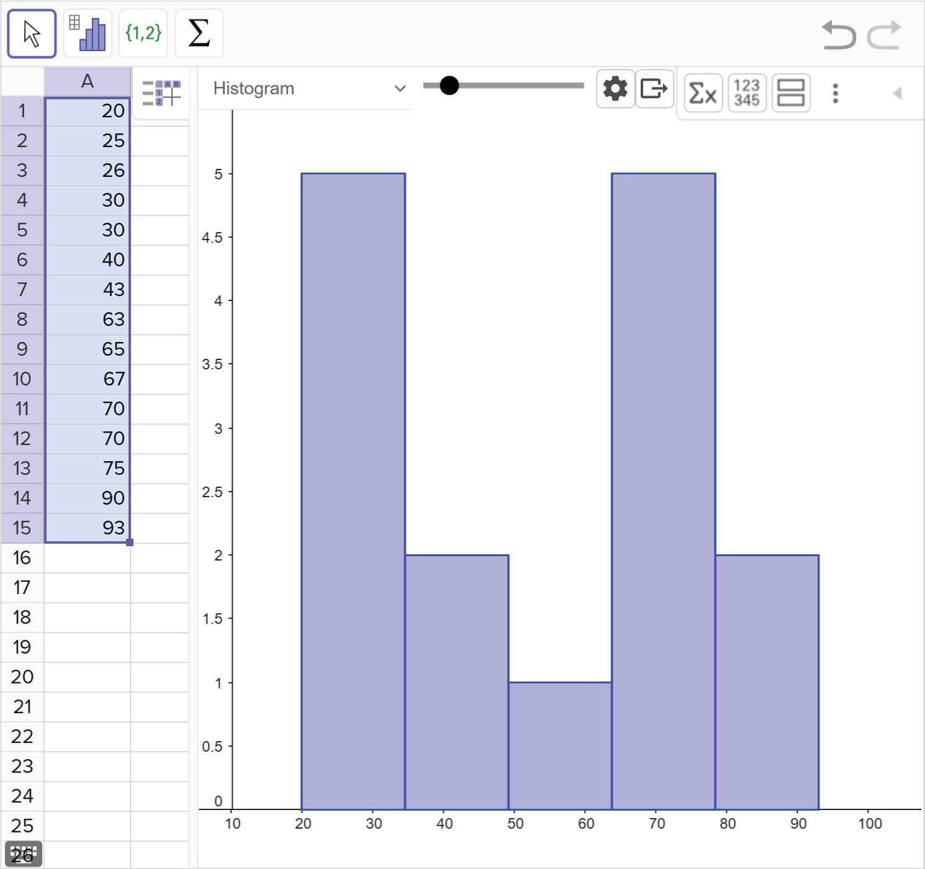Select row 8 header
The image size is (925, 869).
[x=22, y=320]
